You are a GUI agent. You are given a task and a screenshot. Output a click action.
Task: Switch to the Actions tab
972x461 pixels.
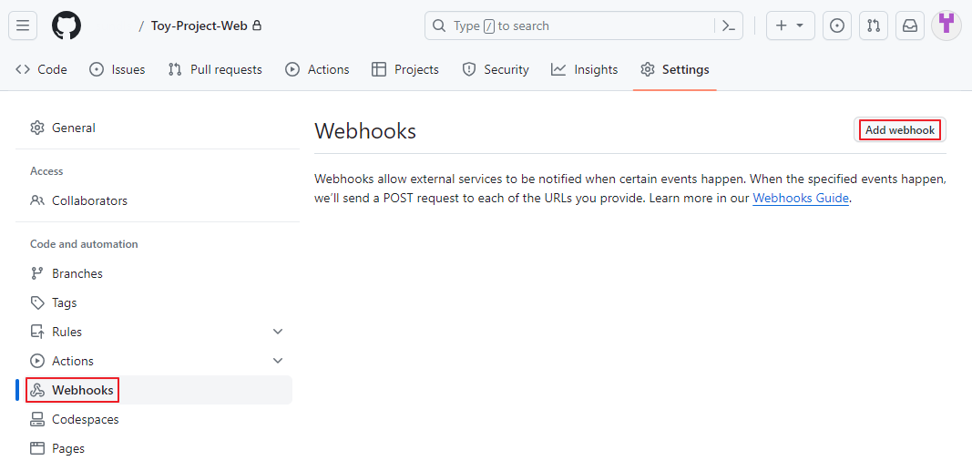[317, 69]
